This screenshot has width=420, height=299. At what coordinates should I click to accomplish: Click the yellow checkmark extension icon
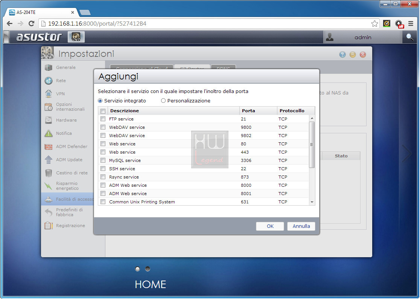pos(387,24)
